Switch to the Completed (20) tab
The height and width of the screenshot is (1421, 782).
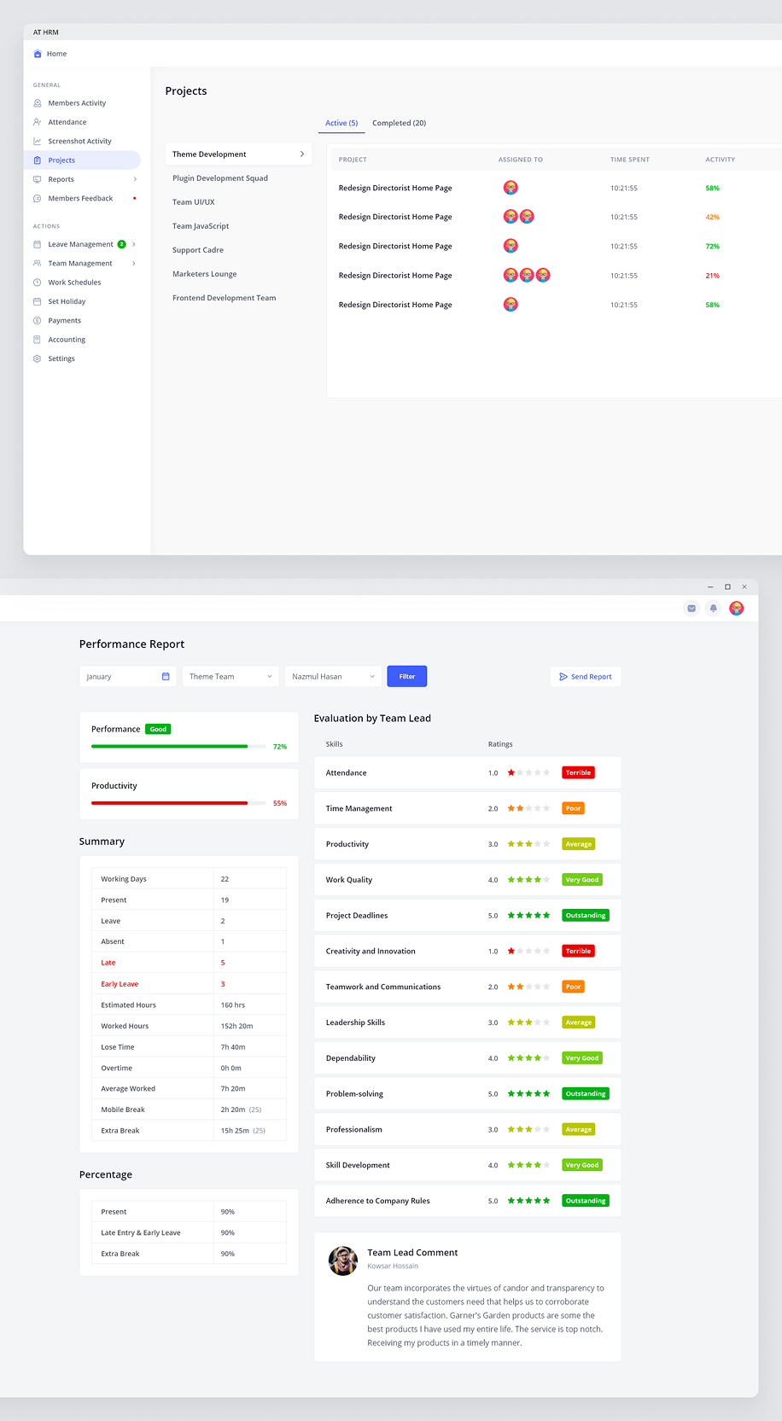coord(399,123)
